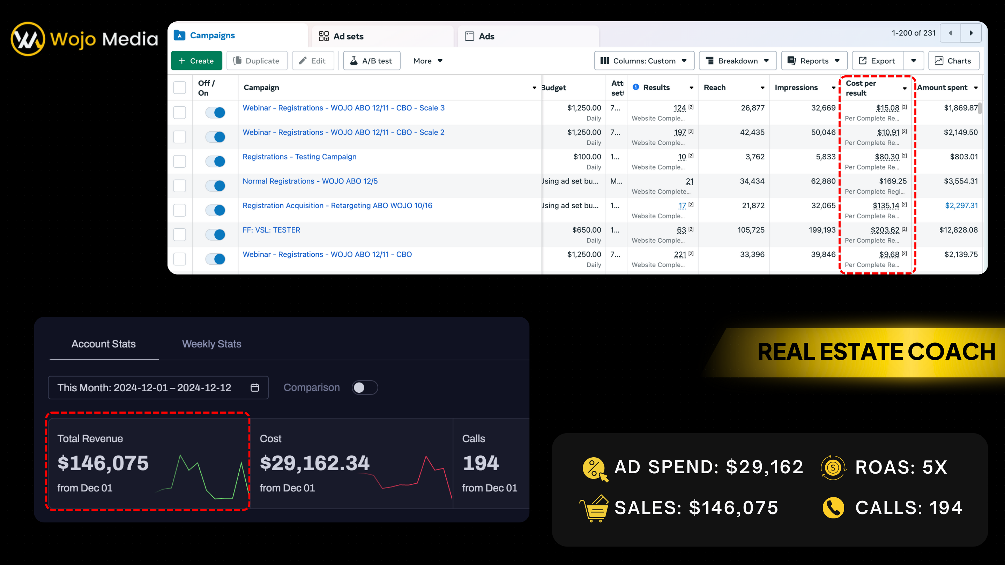Image resolution: width=1005 pixels, height=565 pixels.
Task: Click the A/B test flask button
Action: click(x=371, y=61)
